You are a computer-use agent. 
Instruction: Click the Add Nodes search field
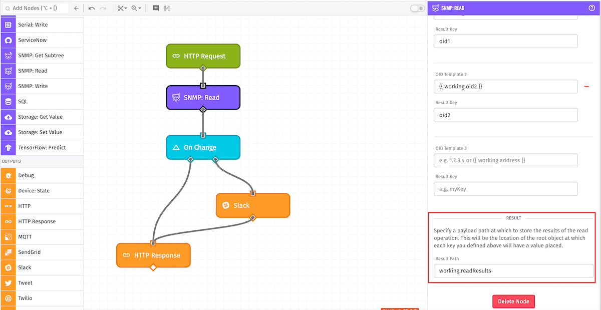35,8
